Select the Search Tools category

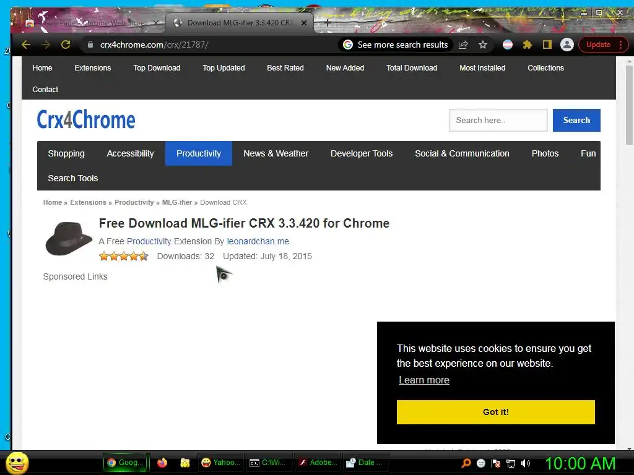click(73, 178)
